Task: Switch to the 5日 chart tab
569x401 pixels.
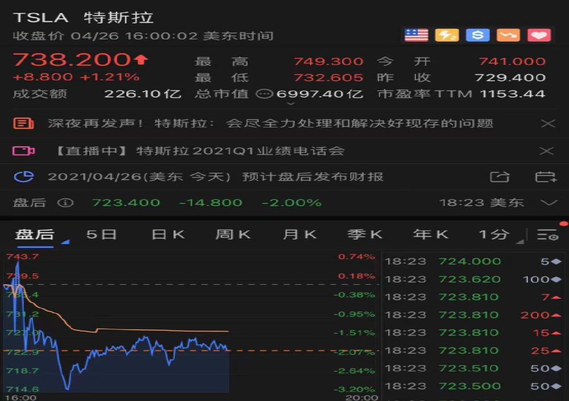Action: tap(102, 235)
